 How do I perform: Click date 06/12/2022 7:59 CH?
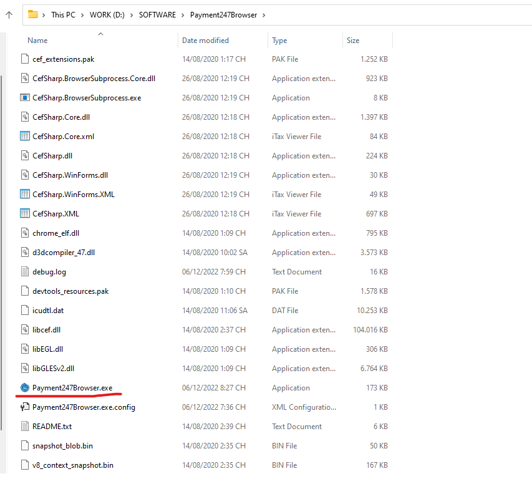(214, 272)
